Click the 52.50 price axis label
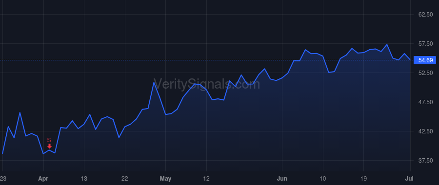 pyautogui.click(x=425, y=73)
